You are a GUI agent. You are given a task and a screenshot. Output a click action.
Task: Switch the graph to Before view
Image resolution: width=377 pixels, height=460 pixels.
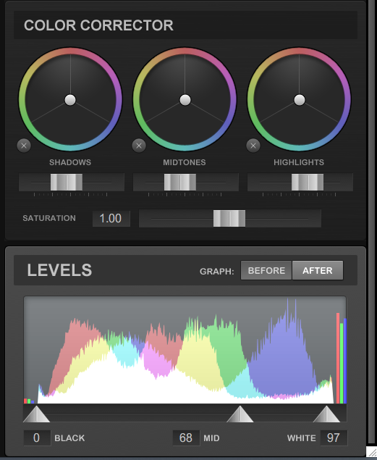(x=266, y=270)
